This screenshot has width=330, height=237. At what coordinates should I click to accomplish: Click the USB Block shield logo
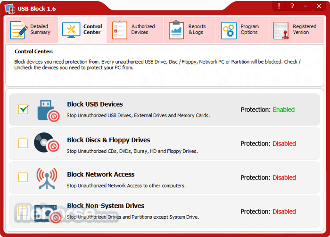pos(10,9)
